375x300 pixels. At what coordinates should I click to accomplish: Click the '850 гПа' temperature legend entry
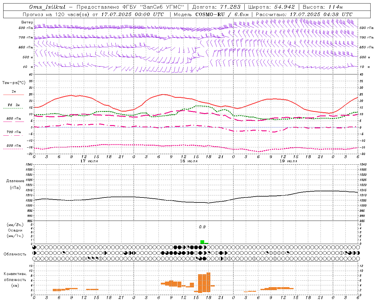[14, 119]
